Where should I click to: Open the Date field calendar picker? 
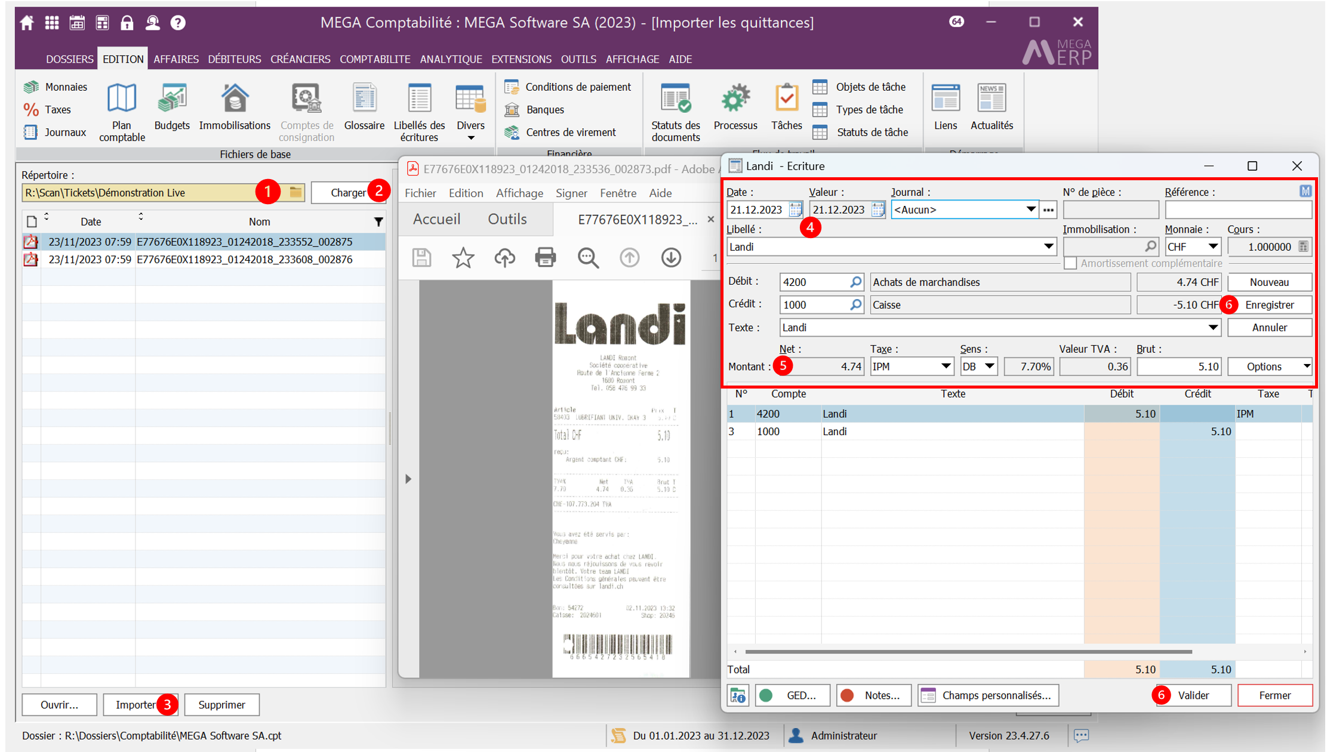(795, 209)
